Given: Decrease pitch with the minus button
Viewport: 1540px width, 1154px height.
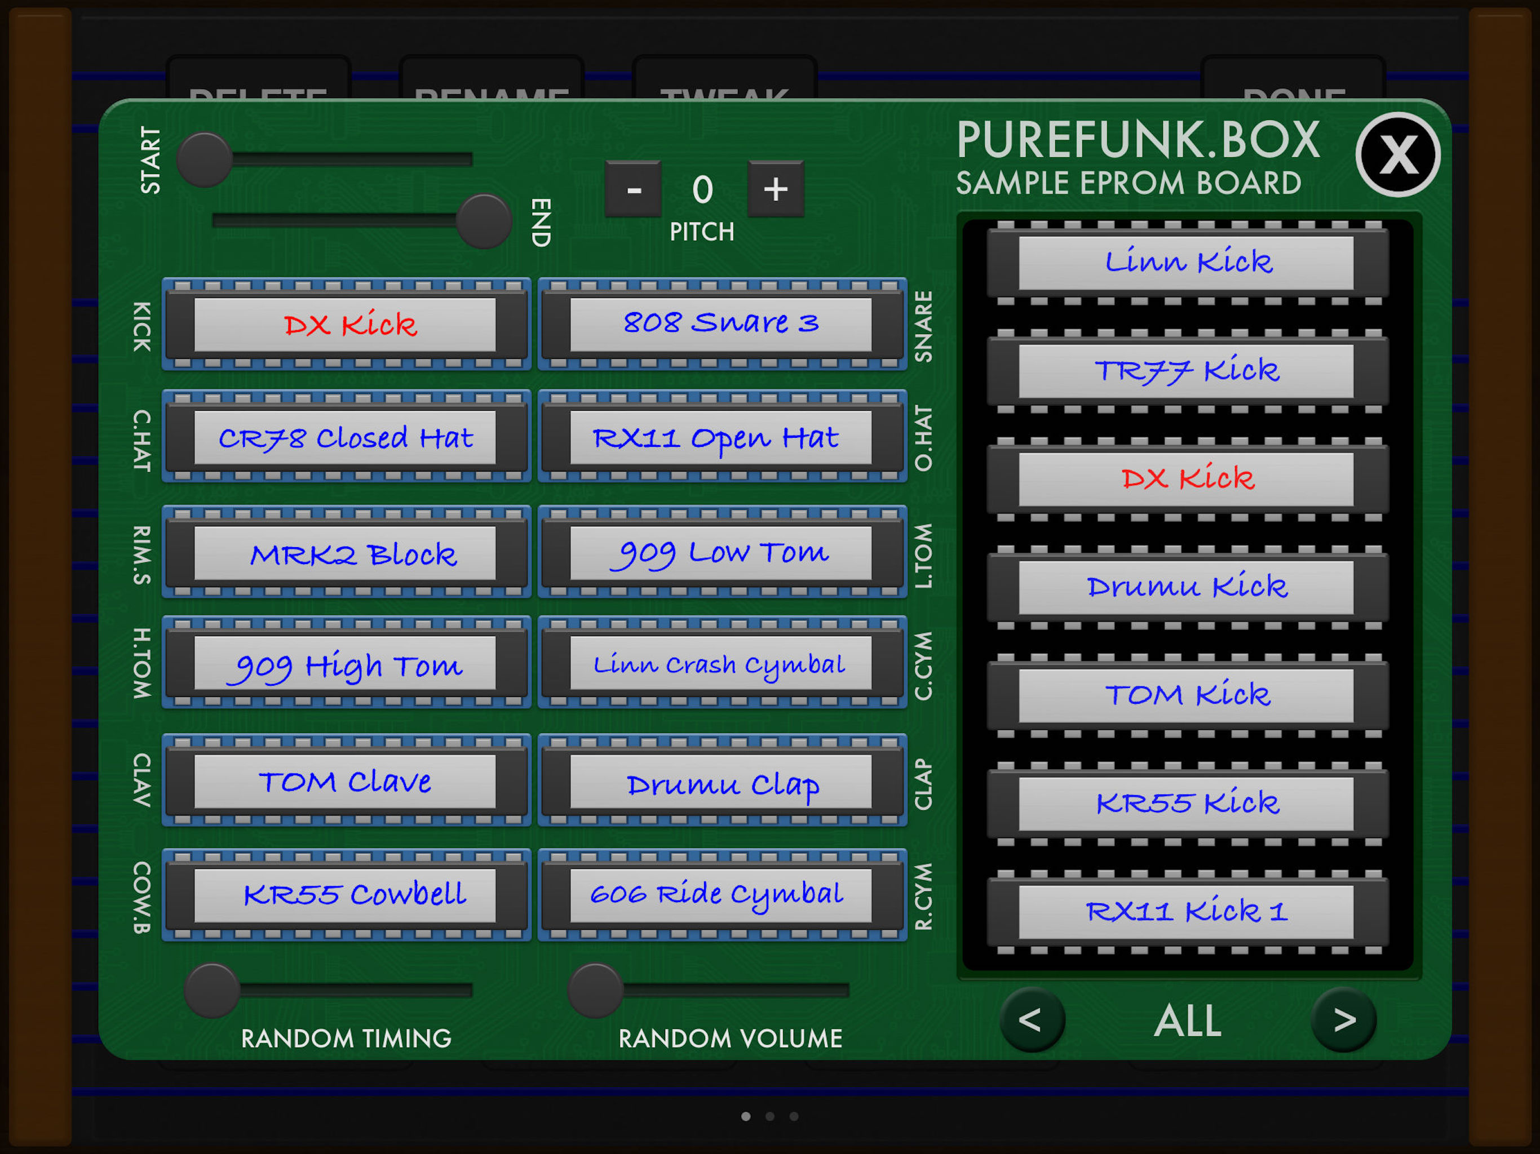Looking at the screenshot, I should pyautogui.click(x=633, y=189).
